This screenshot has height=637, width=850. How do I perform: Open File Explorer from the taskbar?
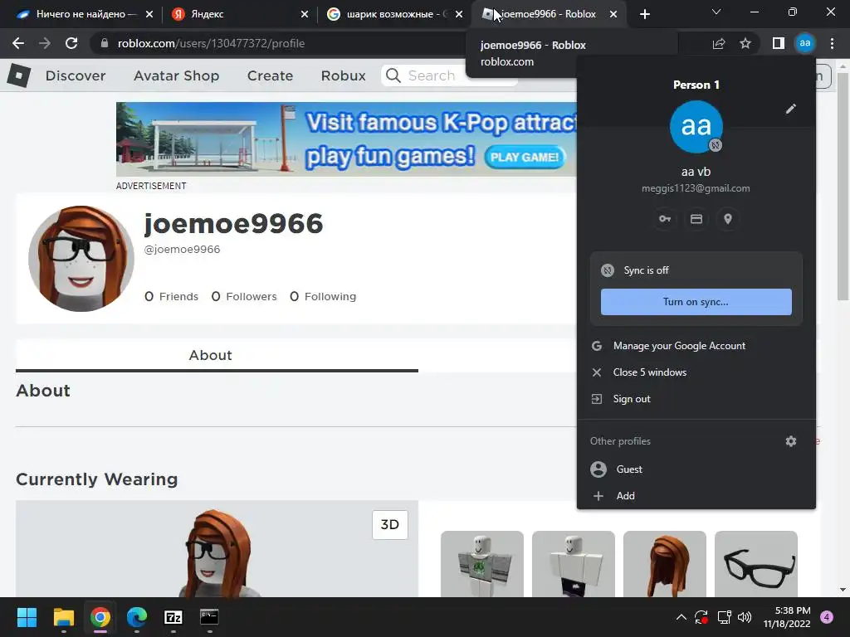[63, 617]
